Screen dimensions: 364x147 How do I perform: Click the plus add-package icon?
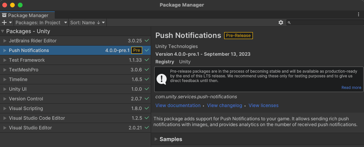[x=4, y=22]
